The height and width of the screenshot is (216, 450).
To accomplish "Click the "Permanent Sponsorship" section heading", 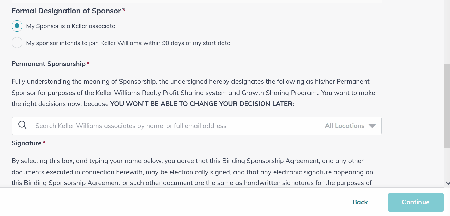I will pos(48,64).
